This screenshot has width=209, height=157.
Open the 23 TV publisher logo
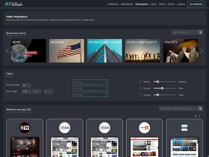click(24, 127)
